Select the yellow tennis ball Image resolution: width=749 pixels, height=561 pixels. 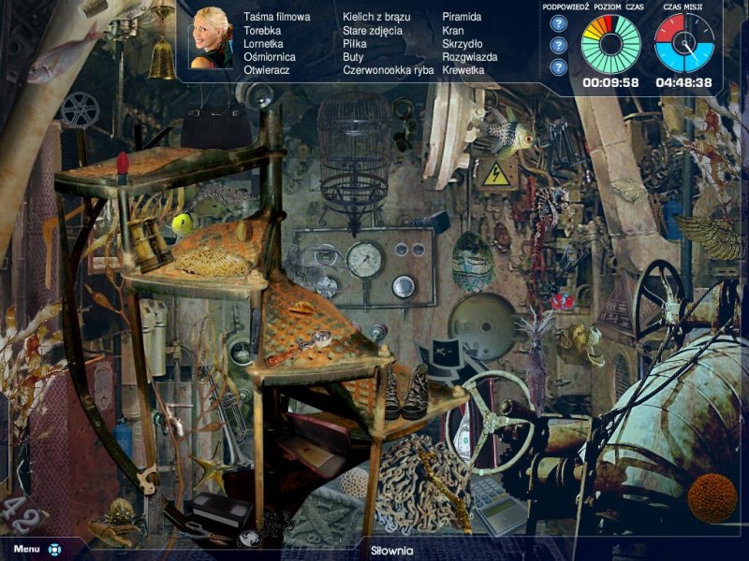(182, 223)
